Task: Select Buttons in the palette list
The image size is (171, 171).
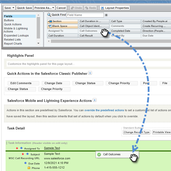Action: 9,21
